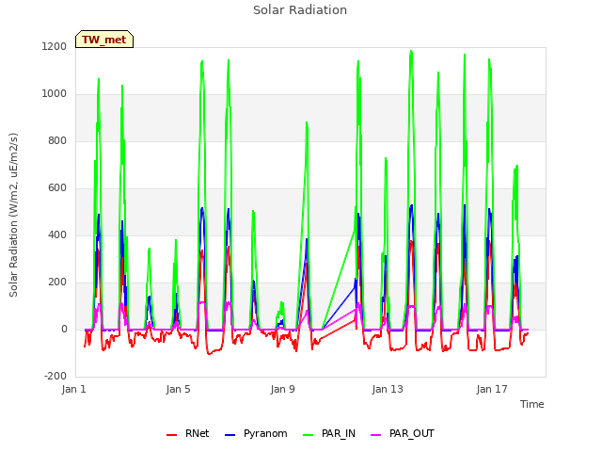Toggle the RNet series in legend
Viewport: 602px width, 452px height.
(188, 433)
